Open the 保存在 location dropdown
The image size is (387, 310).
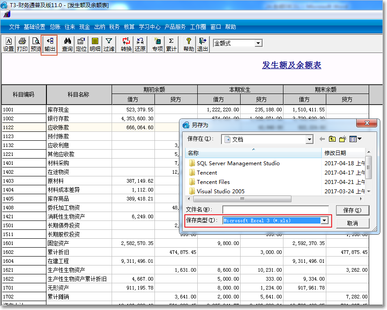pyautogui.click(x=309, y=139)
